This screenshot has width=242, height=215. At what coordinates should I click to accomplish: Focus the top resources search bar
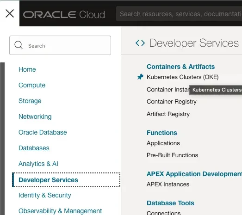click(x=179, y=14)
